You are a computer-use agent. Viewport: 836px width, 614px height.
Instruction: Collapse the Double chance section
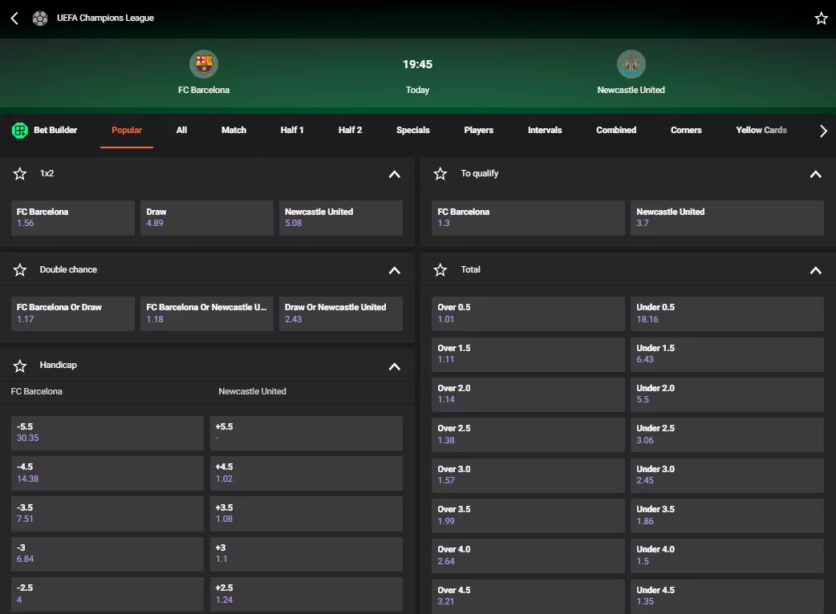tap(394, 270)
